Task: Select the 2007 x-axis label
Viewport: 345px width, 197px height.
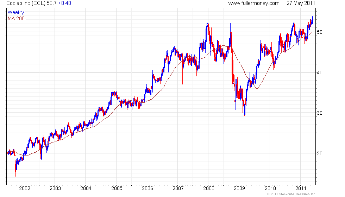Action: (x=178, y=188)
